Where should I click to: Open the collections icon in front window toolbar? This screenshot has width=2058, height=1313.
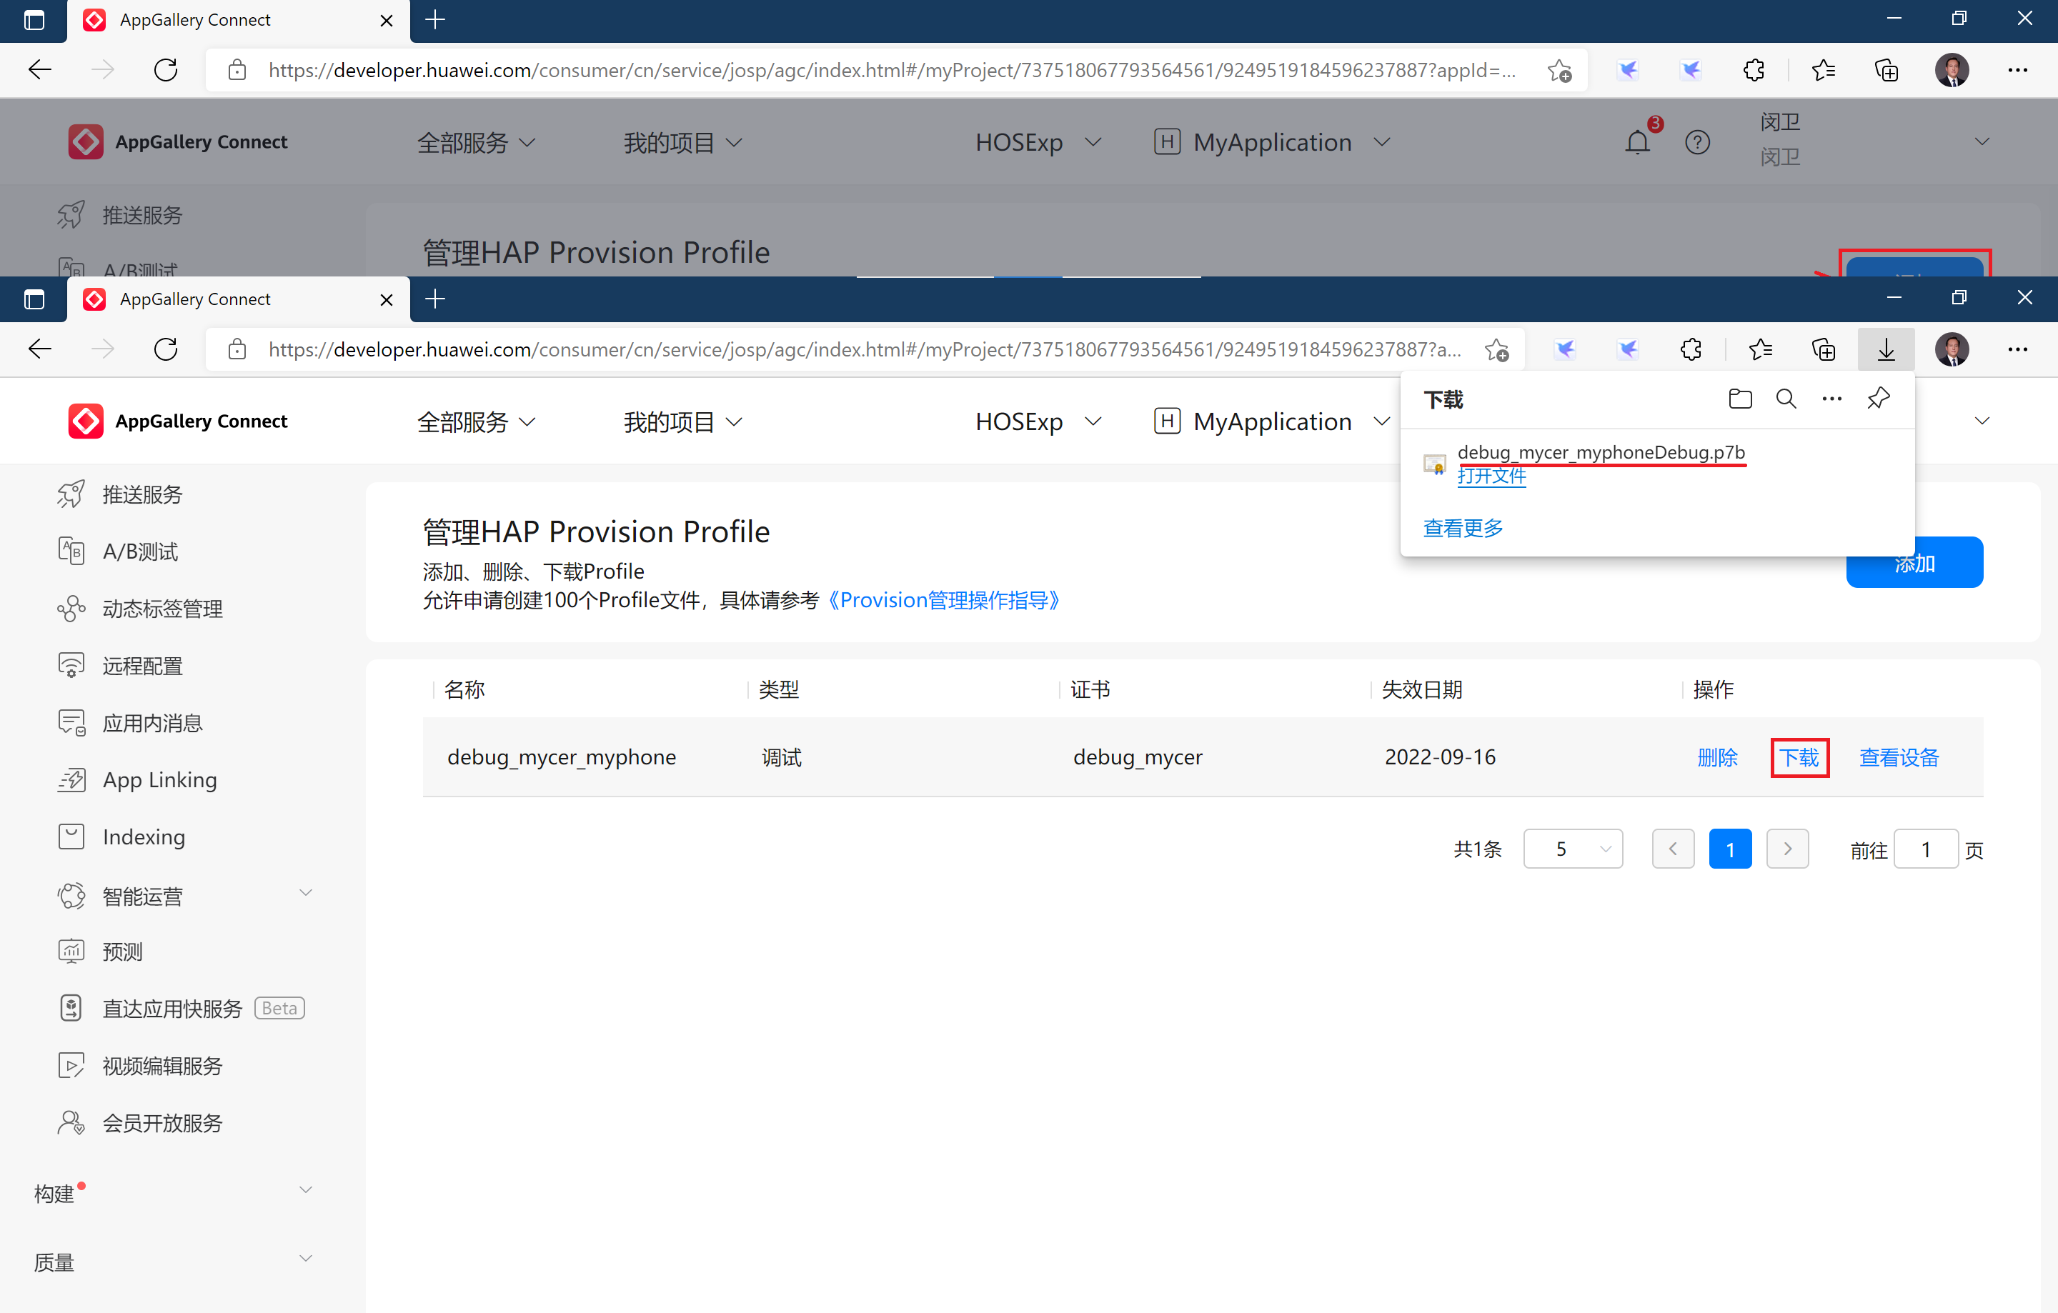click(x=1823, y=349)
